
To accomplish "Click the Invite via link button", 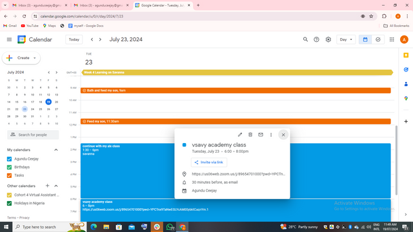I will point(209,162).
